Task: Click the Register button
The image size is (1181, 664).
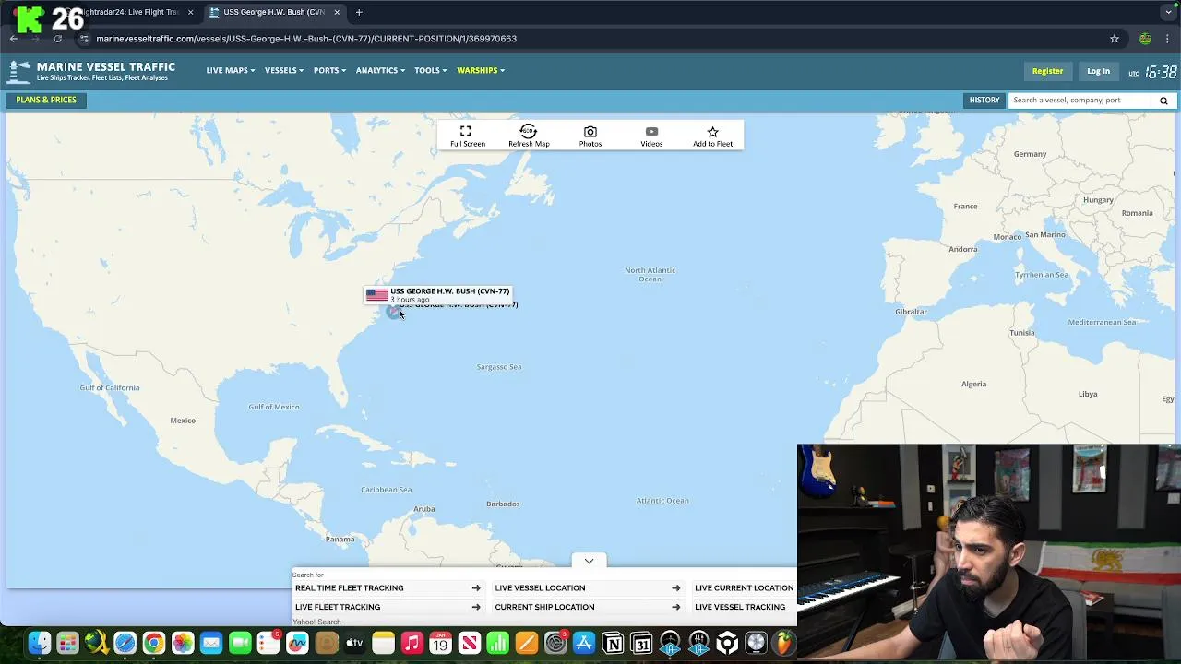Action: pyautogui.click(x=1047, y=71)
